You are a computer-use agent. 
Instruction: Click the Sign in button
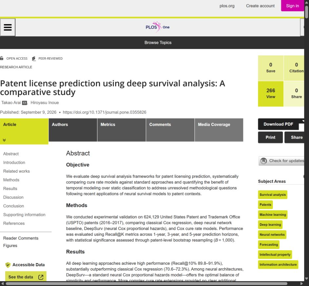click(x=292, y=6)
